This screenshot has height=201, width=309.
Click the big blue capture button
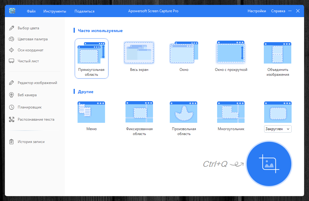(269, 164)
